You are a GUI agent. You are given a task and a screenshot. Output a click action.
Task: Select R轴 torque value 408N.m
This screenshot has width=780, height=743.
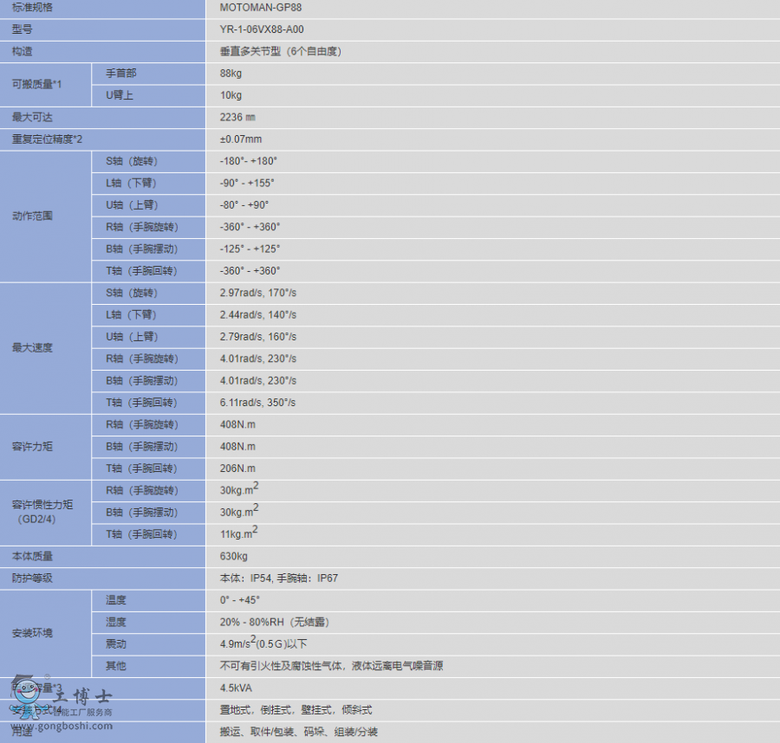(237, 424)
